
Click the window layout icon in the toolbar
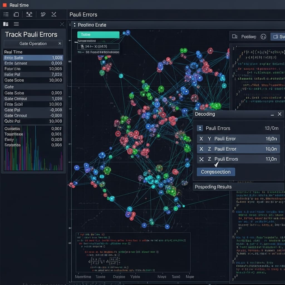point(16,14)
